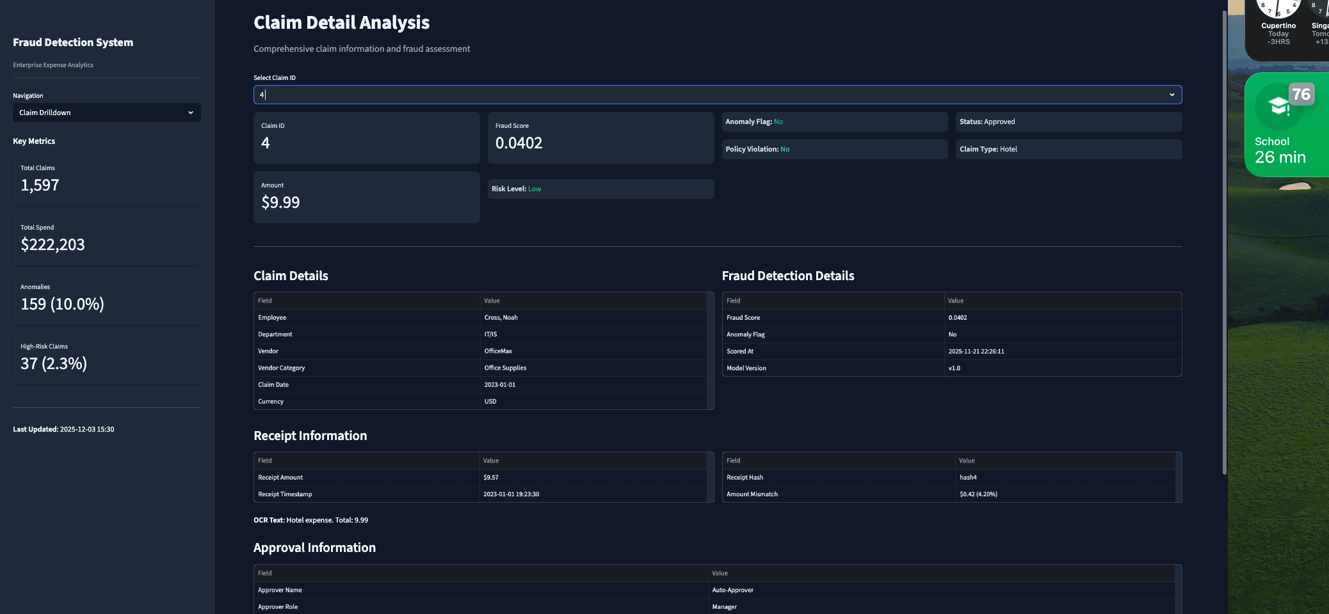Click the Amount $9.99 card
Image resolution: width=1329 pixels, height=614 pixels.
point(366,197)
